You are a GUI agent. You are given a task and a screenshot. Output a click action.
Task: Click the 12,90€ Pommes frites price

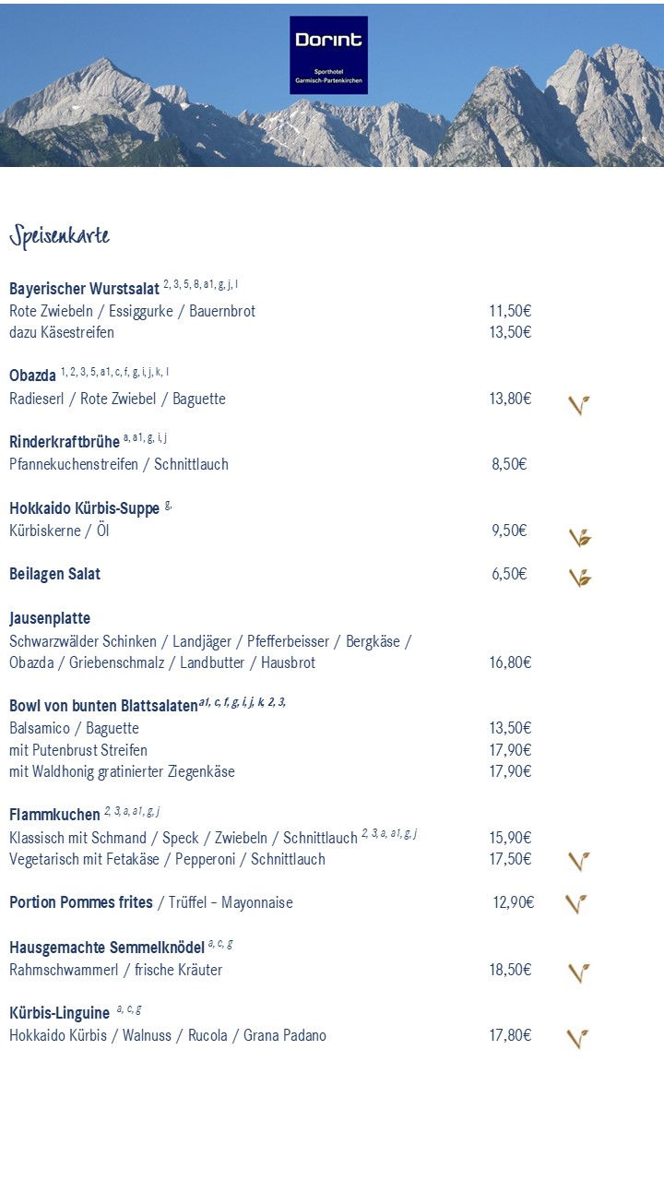tap(513, 902)
